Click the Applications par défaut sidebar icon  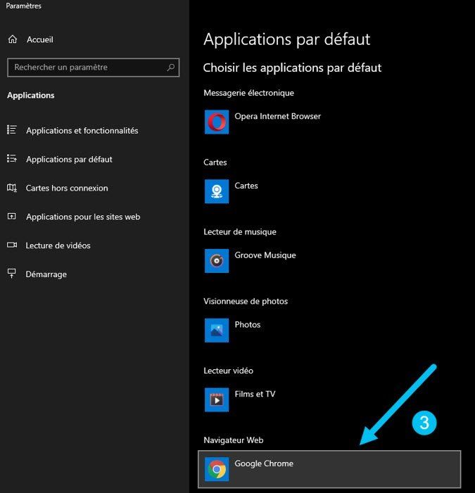click(x=12, y=158)
